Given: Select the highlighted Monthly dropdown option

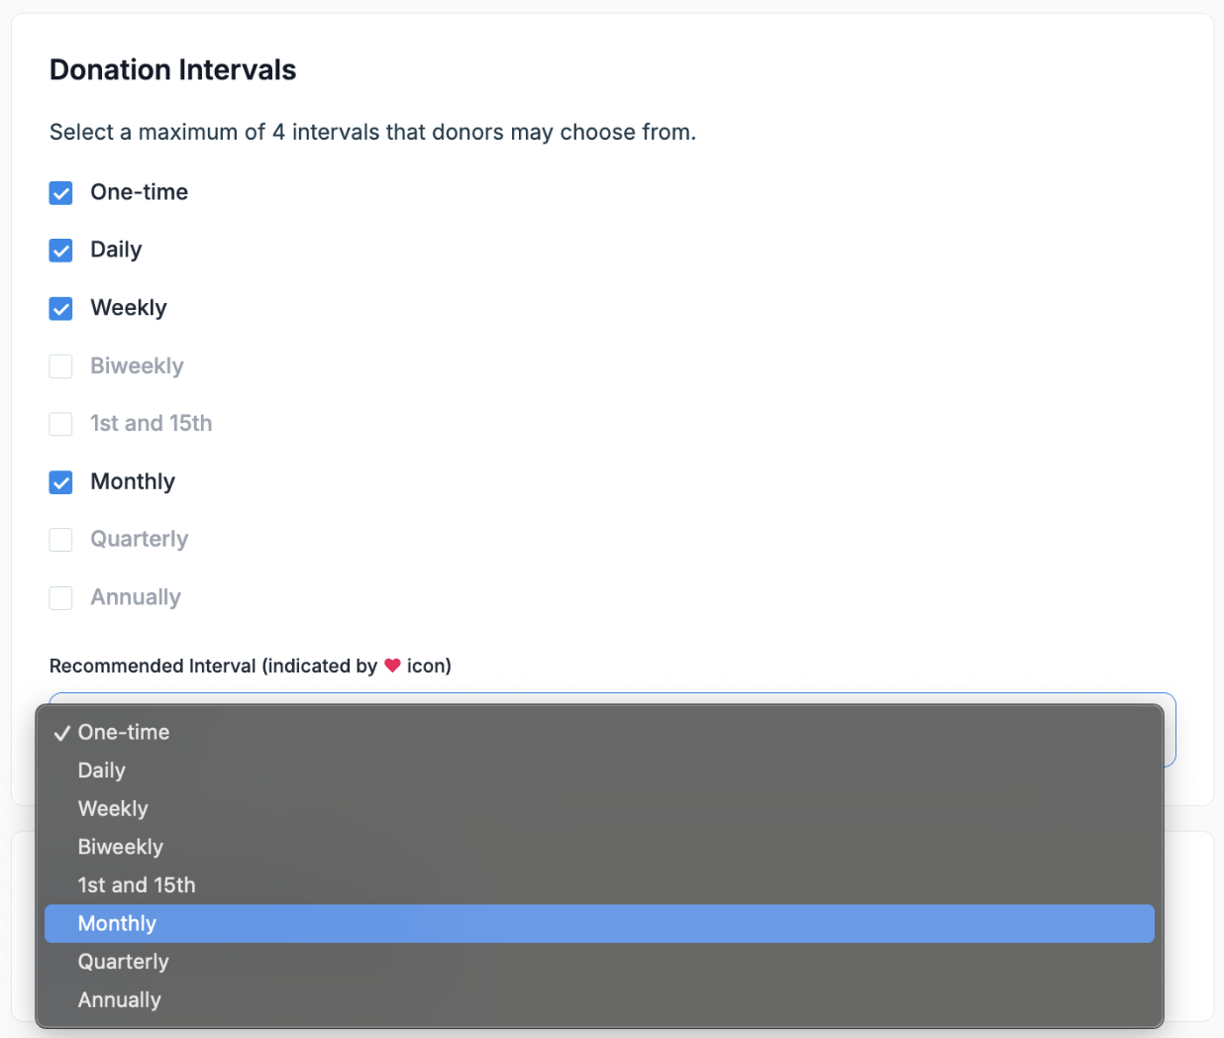Looking at the screenshot, I should click(x=599, y=923).
